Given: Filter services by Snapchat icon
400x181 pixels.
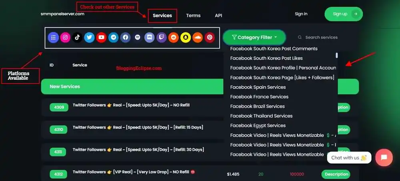Looking at the screenshot, I should point(186,38).
